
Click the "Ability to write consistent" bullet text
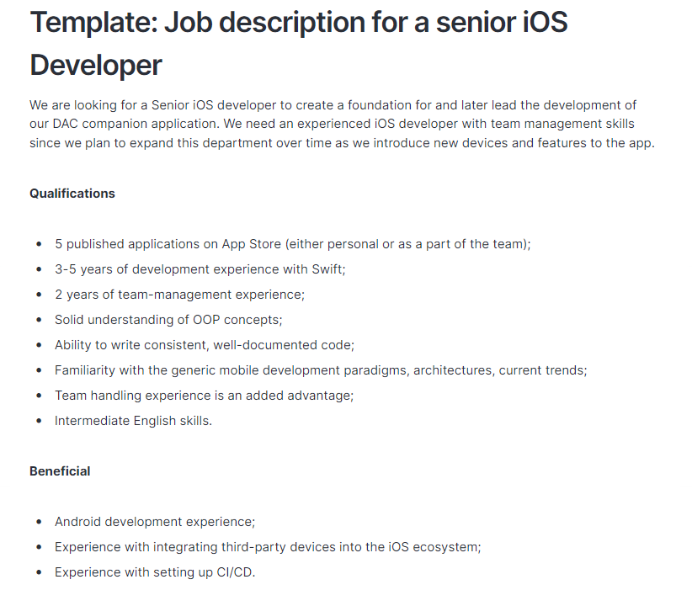(205, 345)
